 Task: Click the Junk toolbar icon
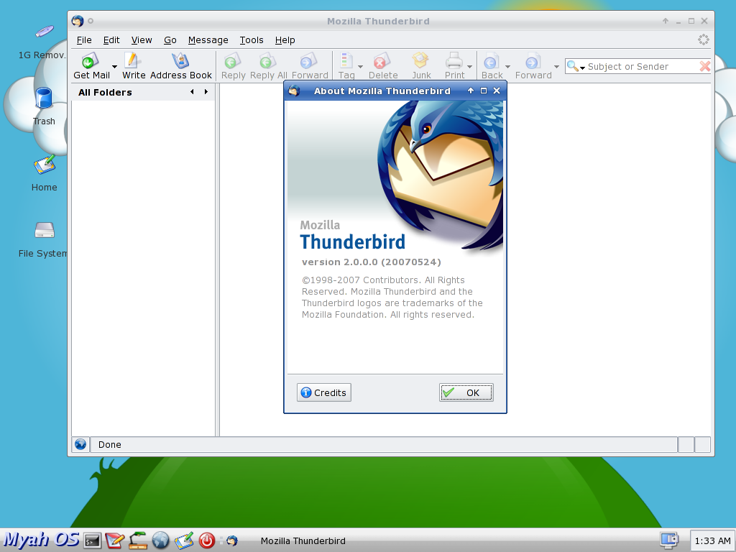click(x=421, y=66)
